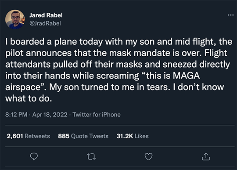Viewport: 237px width, 170px height.
Task: Click the word MAGA in the tweet
Action: point(187,75)
